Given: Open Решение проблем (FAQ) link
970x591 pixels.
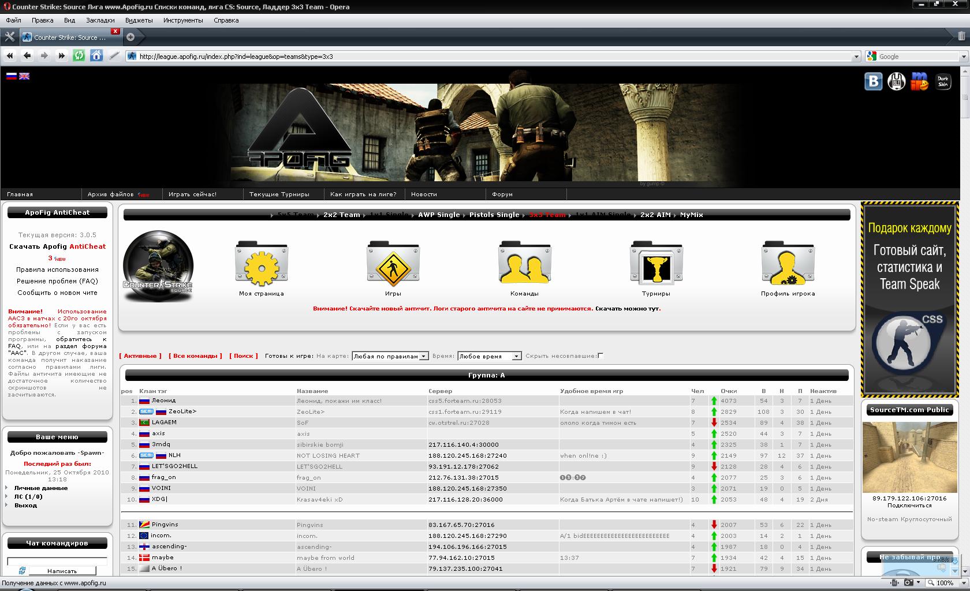Looking at the screenshot, I should click(57, 281).
